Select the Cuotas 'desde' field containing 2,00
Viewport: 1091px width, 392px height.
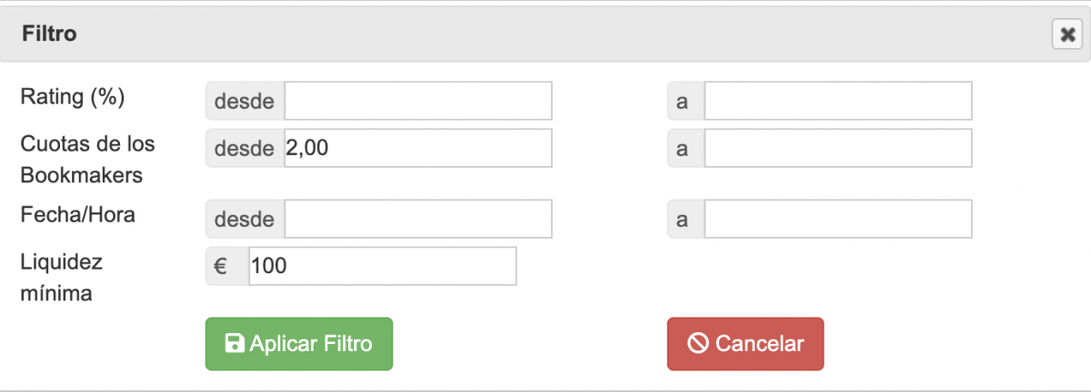pos(418,148)
